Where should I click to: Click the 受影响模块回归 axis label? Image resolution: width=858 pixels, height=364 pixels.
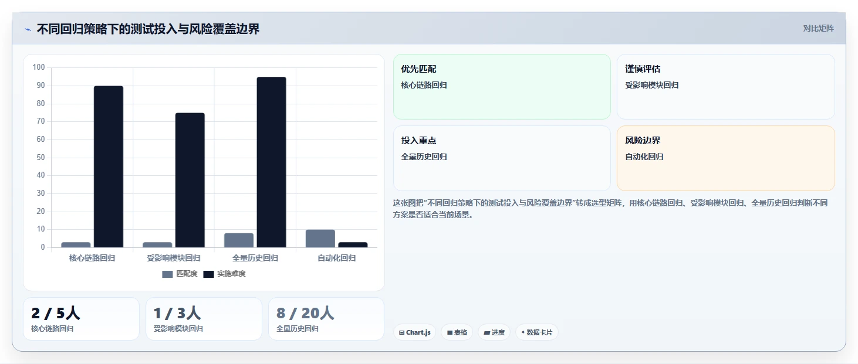tap(174, 258)
